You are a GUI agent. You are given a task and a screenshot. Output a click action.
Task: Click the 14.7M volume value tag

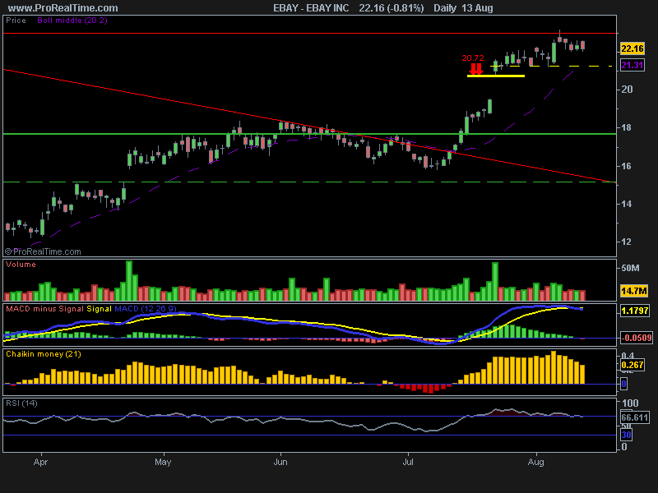click(x=634, y=291)
